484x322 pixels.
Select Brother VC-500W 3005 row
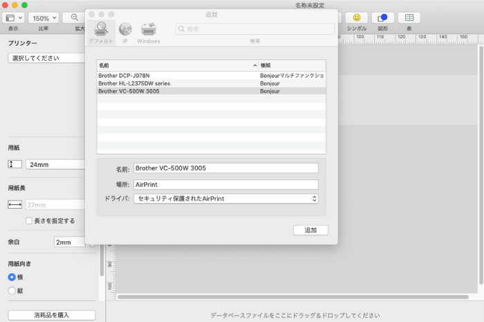211,91
